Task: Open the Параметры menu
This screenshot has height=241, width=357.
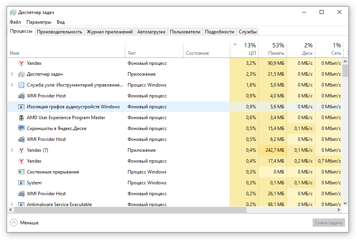Action: [x=39, y=22]
